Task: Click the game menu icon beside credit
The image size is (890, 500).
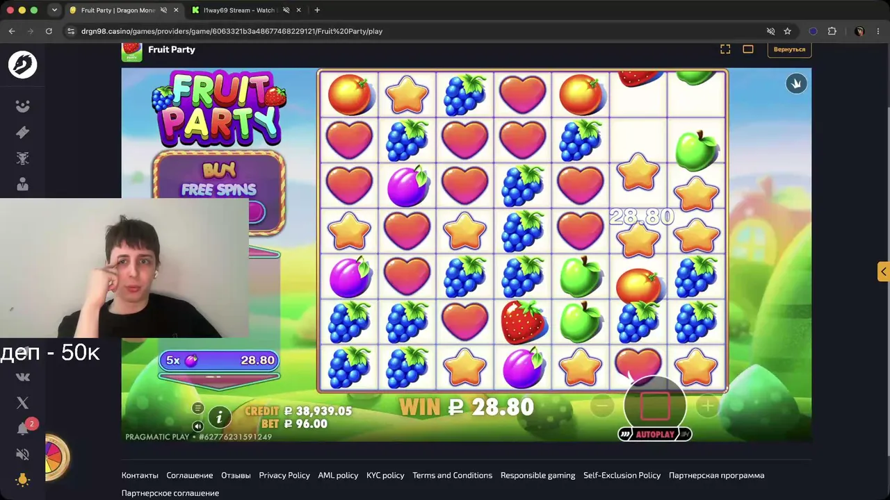Action: tap(198, 408)
